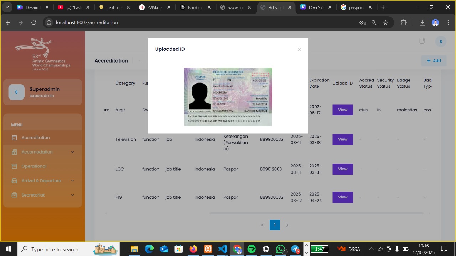
Task: Click the user avatar in header
Action: pyautogui.click(x=441, y=42)
